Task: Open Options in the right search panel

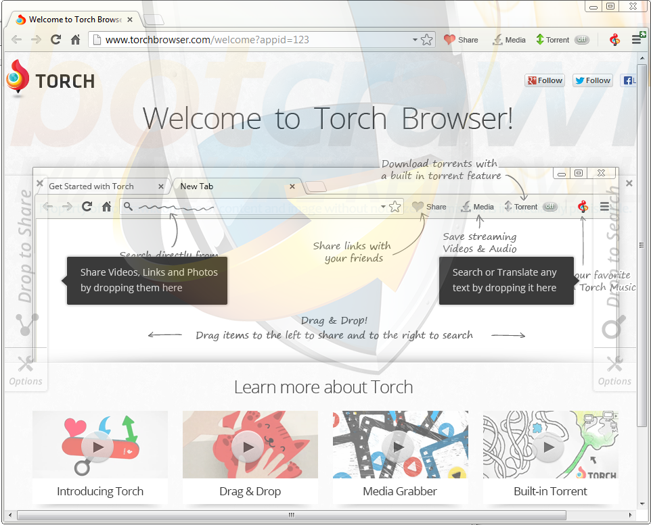Action: pos(614,371)
